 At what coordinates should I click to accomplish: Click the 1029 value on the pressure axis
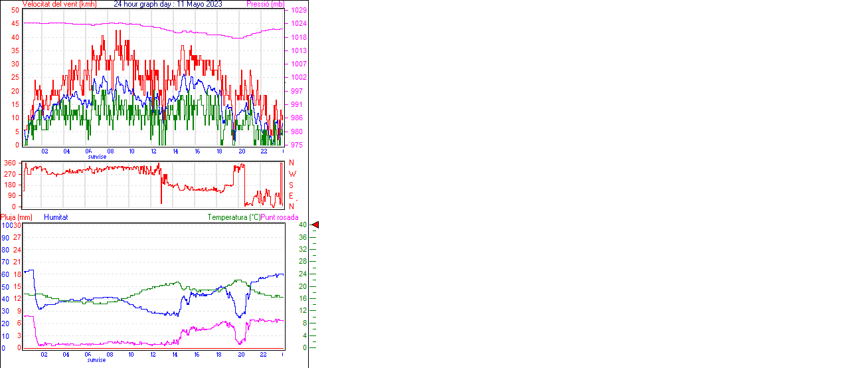pos(296,11)
